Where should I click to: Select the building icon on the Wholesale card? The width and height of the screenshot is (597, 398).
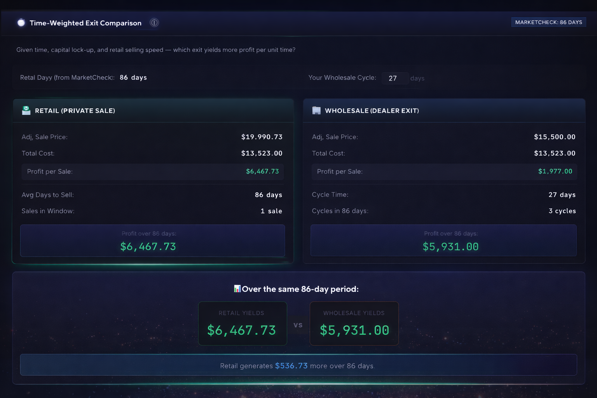[316, 110]
